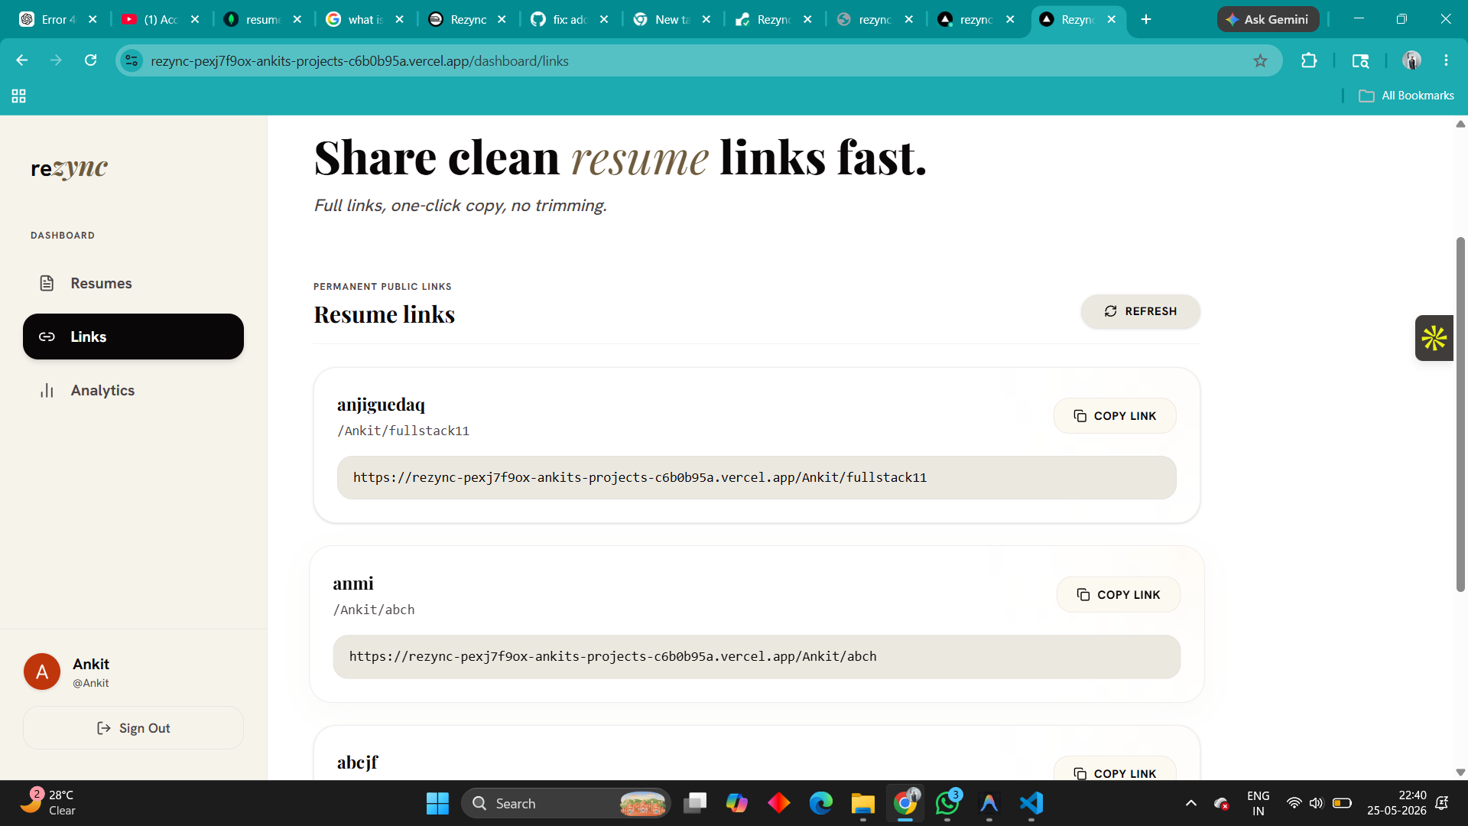Click the yellow asterisk floating widget

click(1434, 338)
